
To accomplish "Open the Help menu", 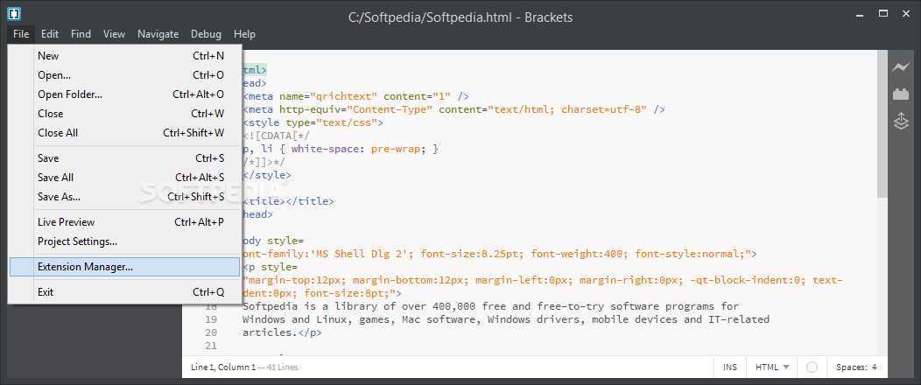I will click(x=244, y=34).
